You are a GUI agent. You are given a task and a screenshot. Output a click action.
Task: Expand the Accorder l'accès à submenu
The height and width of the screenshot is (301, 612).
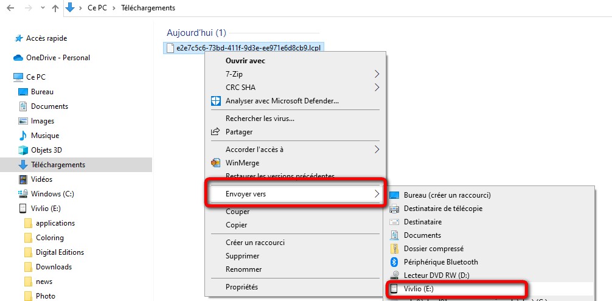pyautogui.click(x=377, y=149)
